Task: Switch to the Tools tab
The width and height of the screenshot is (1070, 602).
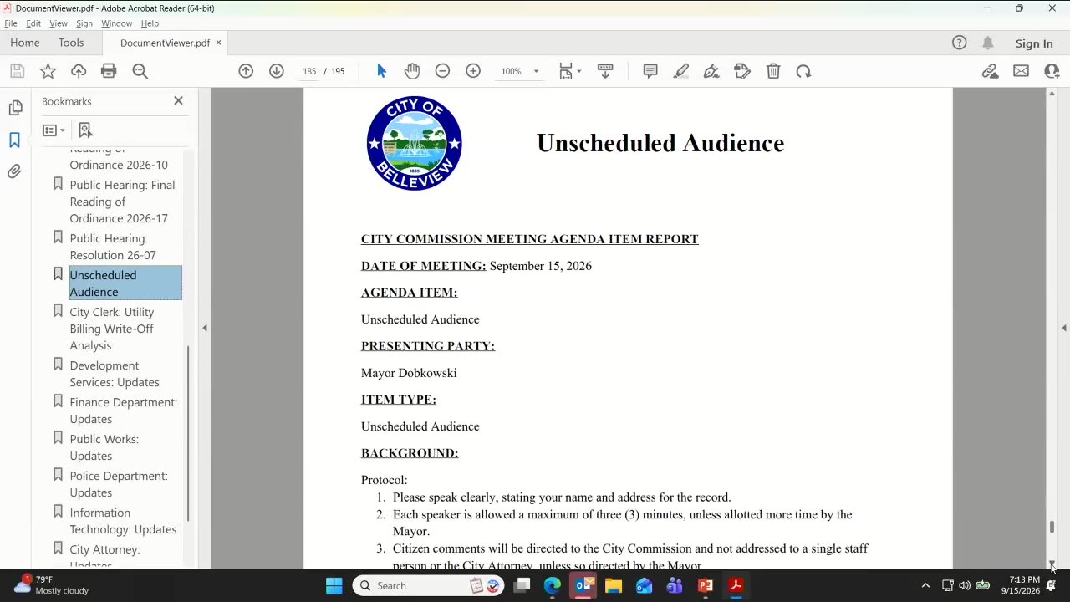Action: [x=71, y=43]
